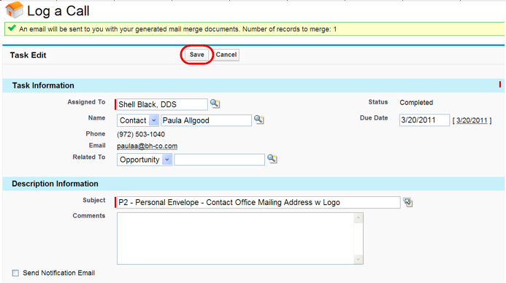Click the Log a Call home icon
This screenshot has height=283, width=506.
[x=14, y=10]
